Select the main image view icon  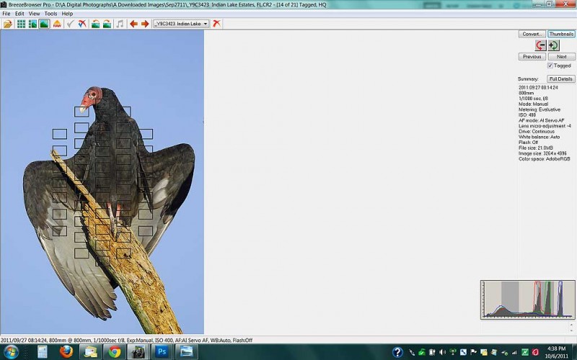click(44, 24)
